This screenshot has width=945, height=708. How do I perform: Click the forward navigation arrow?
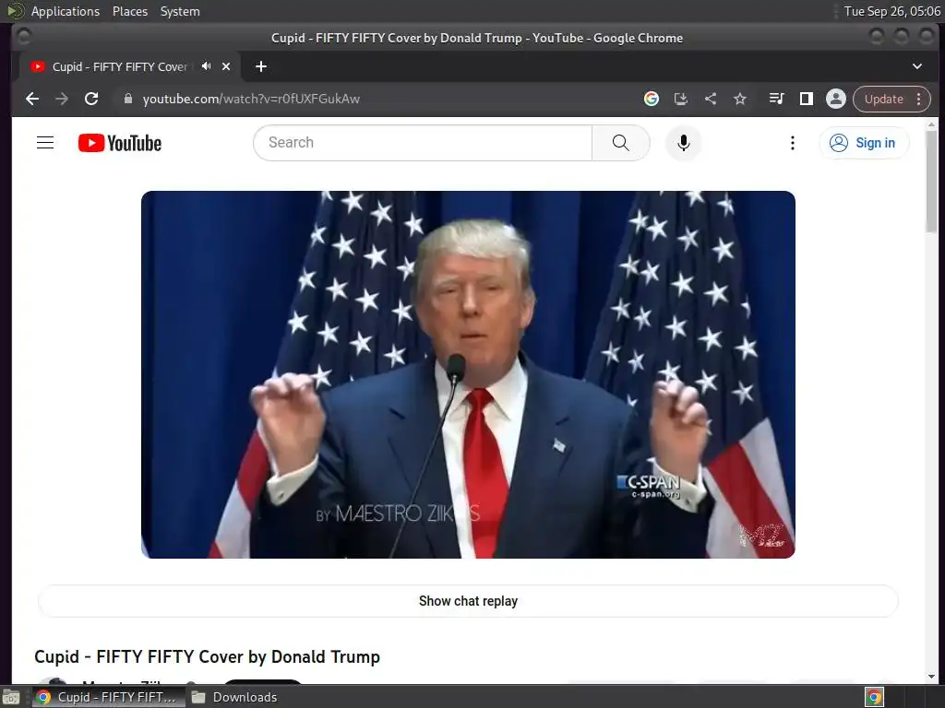[x=62, y=99]
